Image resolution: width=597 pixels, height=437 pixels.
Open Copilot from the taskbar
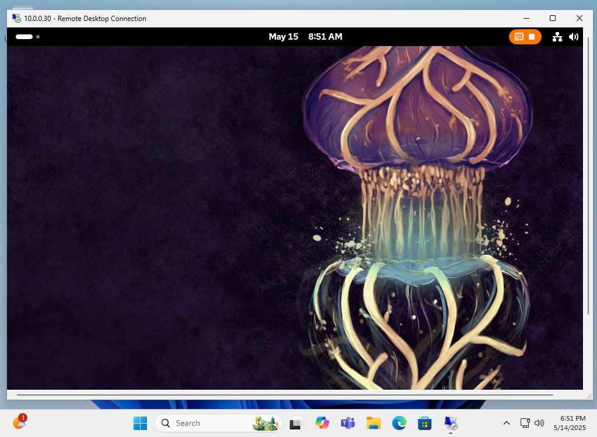coord(322,423)
